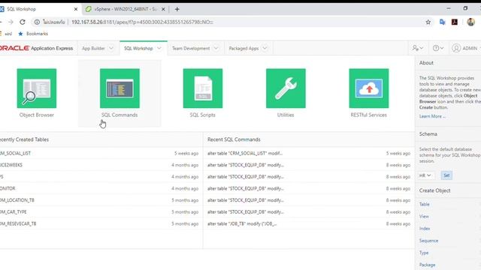This screenshot has width=481, height=270.
Task: Click the PDF extension icon
Action: [455, 22]
